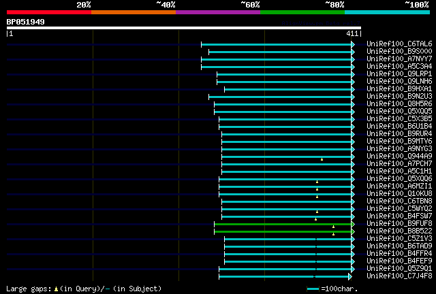Viewport: 436px width, 294px height.
Task: Click the UniRef100_B4FFR4 label
Action: (x=399, y=254)
